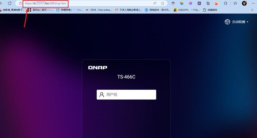This screenshot has height=138, width=257.
Task: Open the 网络软件 - 异次元 bookmark
Action: pos(158,10)
